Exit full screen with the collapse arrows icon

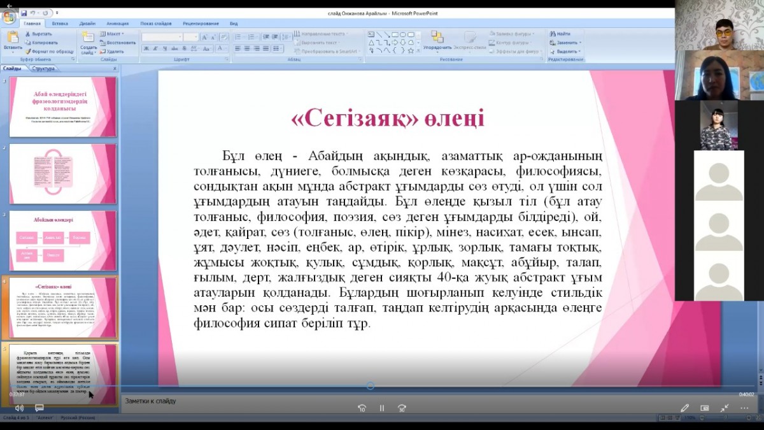pos(725,408)
